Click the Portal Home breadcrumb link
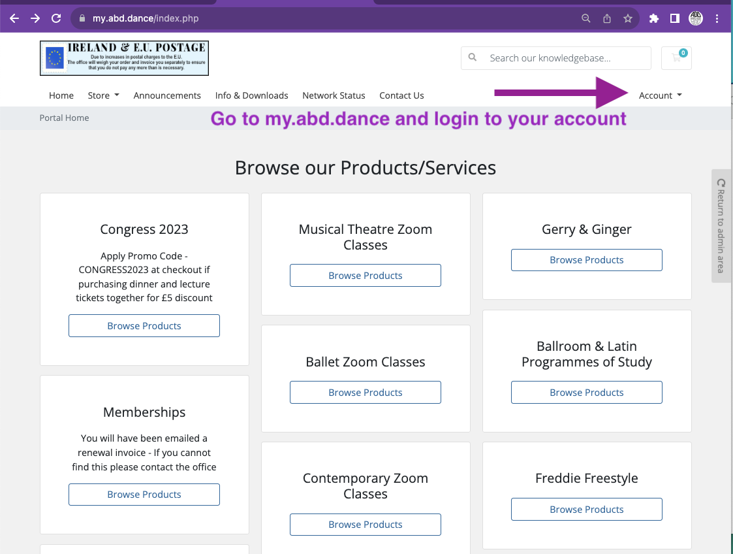 64,118
